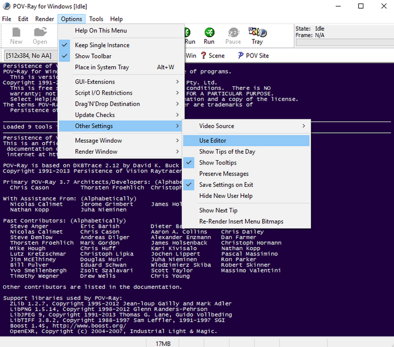Open the Help menu
Screen dimensions: 394x347
(116, 19)
